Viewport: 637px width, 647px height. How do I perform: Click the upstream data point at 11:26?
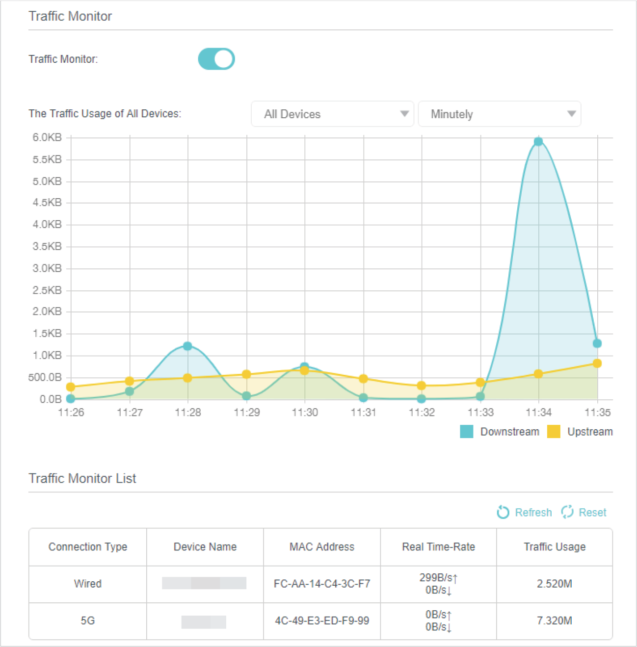(71, 387)
